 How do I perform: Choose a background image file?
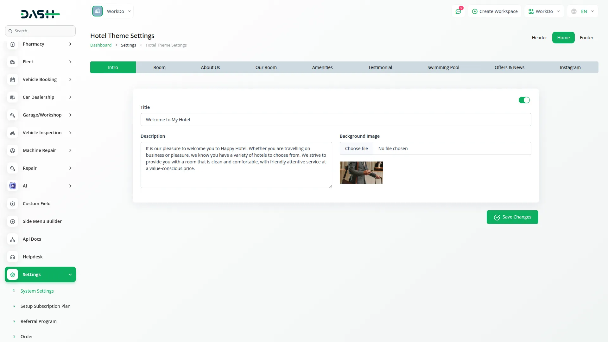(x=356, y=148)
